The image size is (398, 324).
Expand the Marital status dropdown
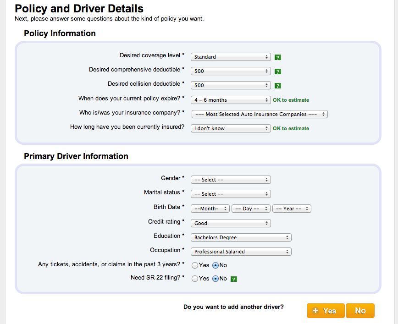[231, 194]
